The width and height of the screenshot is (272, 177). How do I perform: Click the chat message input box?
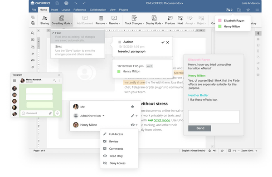point(214,117)
